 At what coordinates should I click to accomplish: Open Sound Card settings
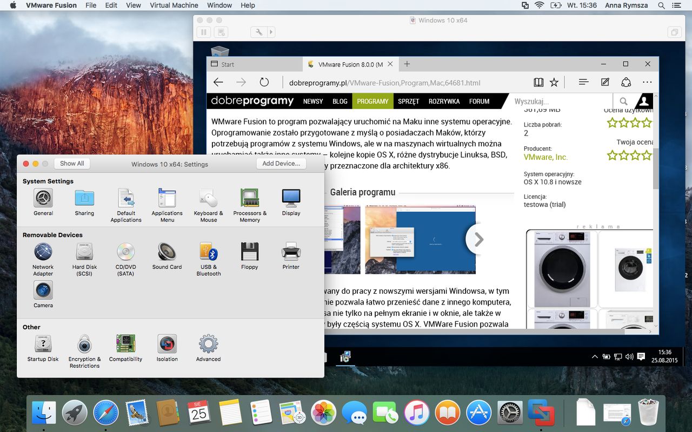tap(167, 252)
